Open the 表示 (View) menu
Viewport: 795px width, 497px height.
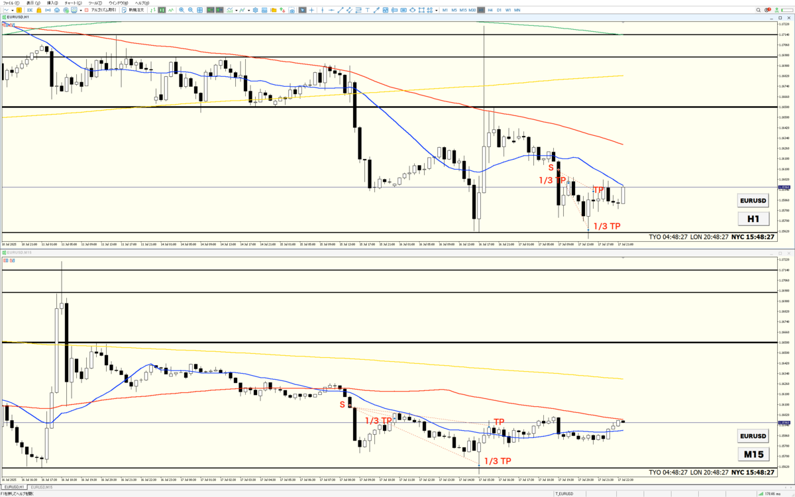click(33, 3)
